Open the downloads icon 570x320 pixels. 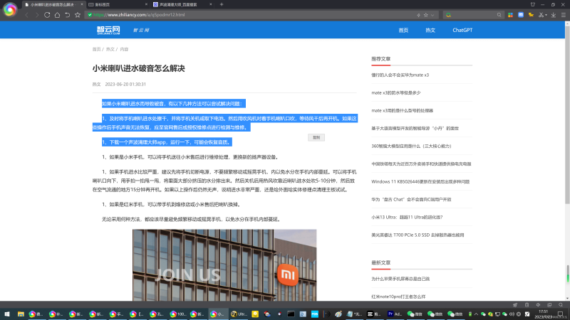[x=554, y=15]
